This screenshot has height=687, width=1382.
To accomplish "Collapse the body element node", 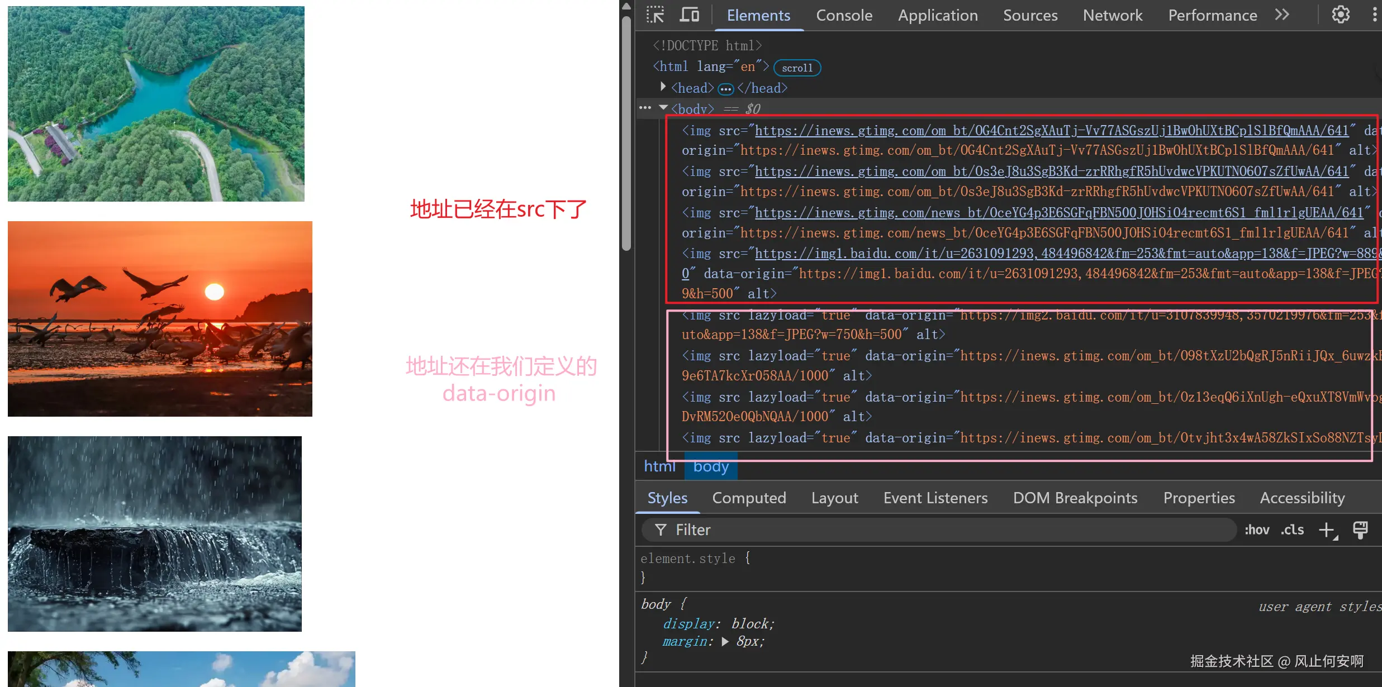I will pos(663,107).
